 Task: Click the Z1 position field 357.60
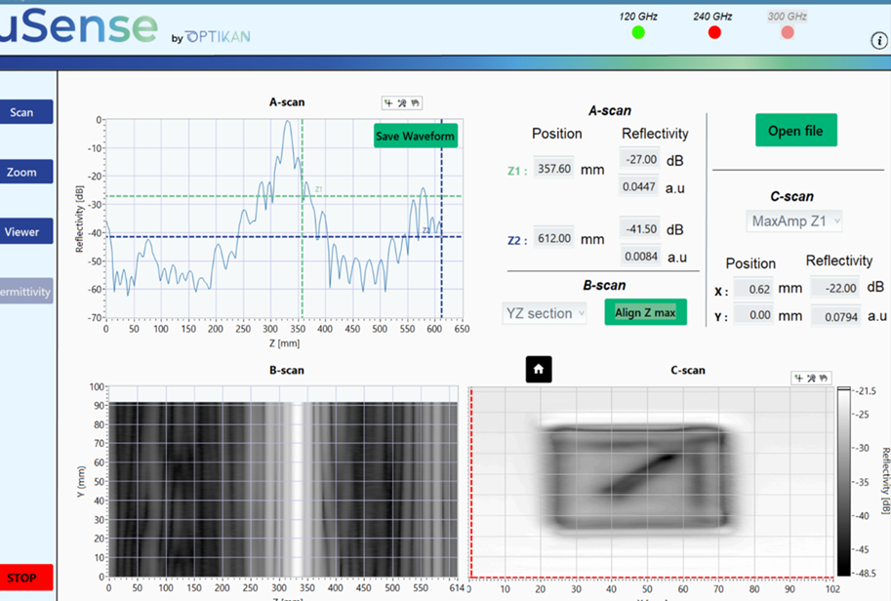click(x=553, y=169)
